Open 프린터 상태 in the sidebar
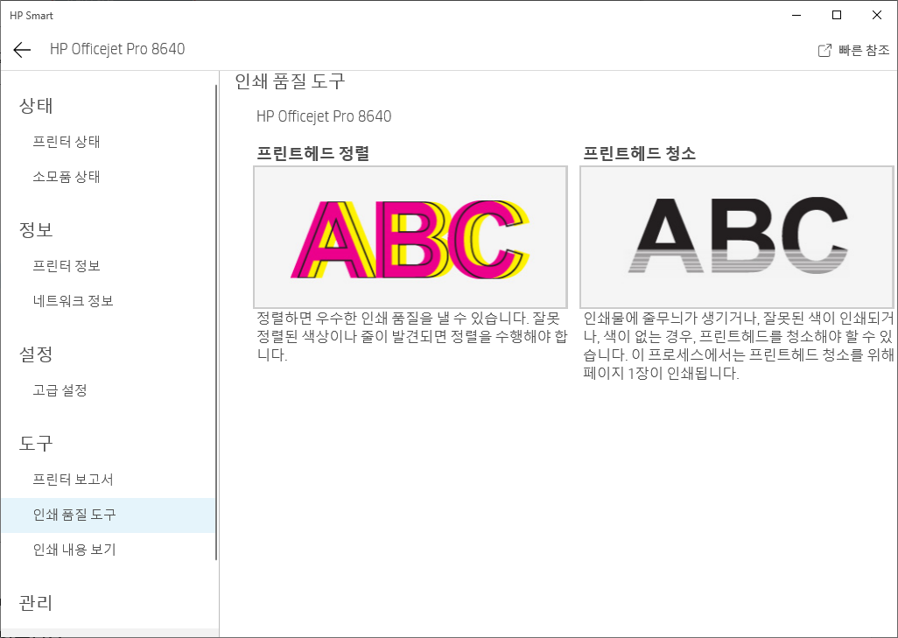The image size is (898, 638). point(67,142)
